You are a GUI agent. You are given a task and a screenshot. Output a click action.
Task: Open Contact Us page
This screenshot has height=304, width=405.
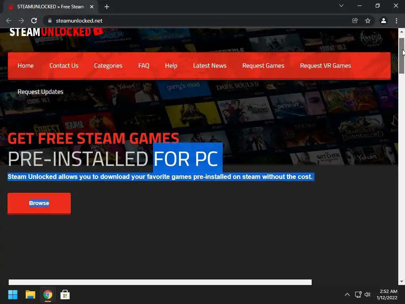pos(64,66)
